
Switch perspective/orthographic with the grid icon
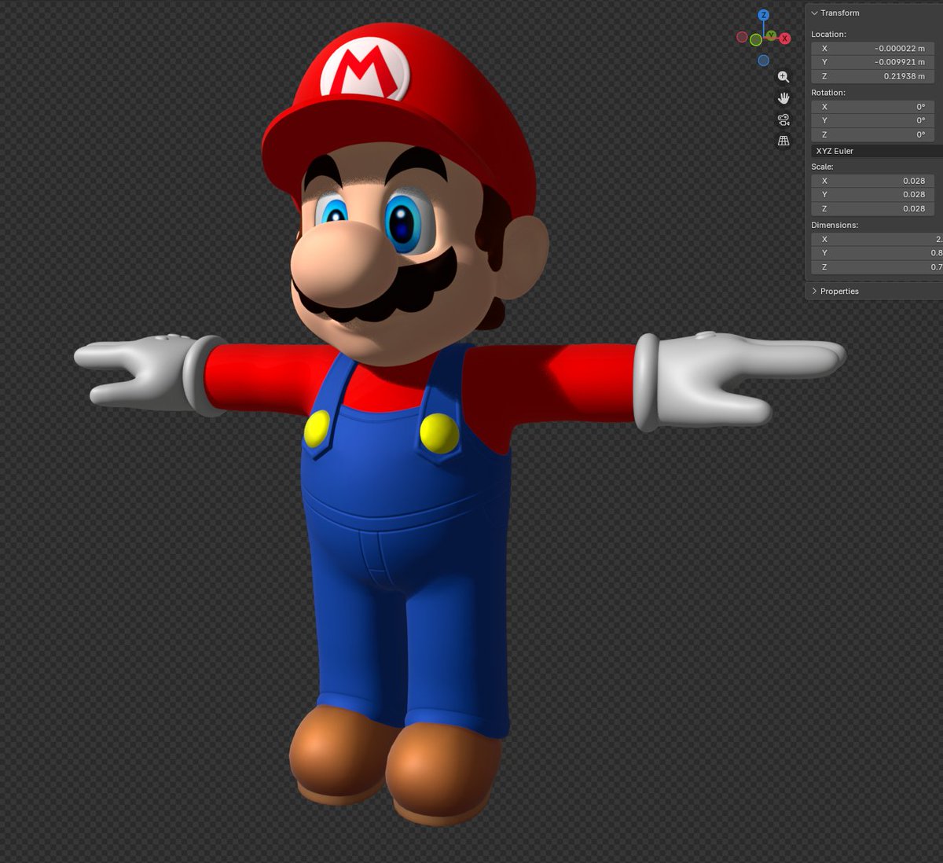(783, 141)
